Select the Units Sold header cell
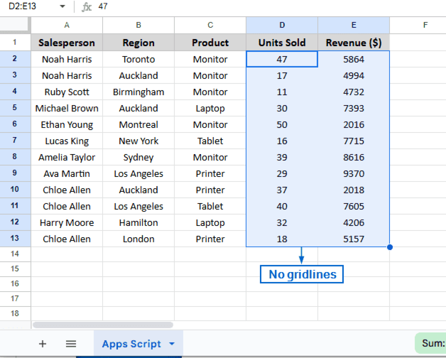Viewport: 446px width, 358px height. tap(282, 42)
